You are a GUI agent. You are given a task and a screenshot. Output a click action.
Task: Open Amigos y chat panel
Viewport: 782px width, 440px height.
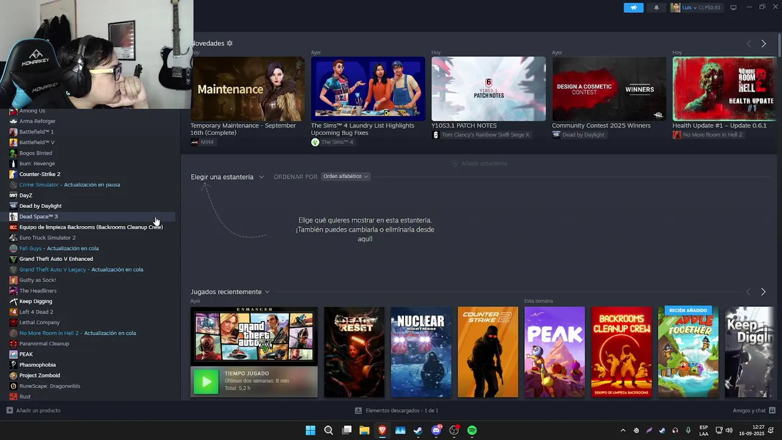[754, 411]
